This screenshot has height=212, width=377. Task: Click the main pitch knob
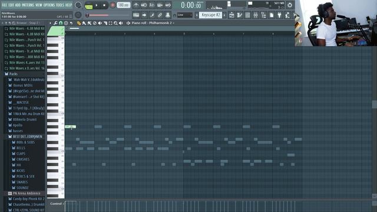click(78, 15)
